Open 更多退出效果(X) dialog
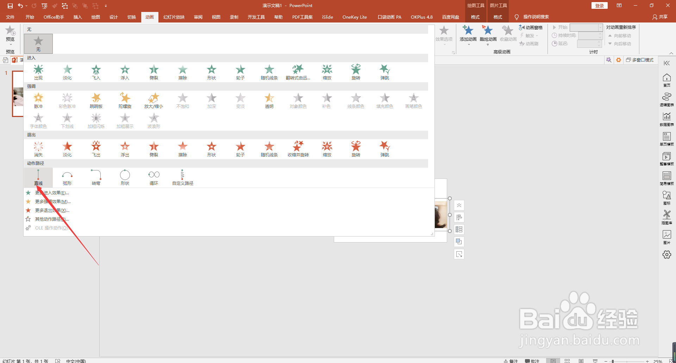The image size is (676, 363). click(52, 210)
